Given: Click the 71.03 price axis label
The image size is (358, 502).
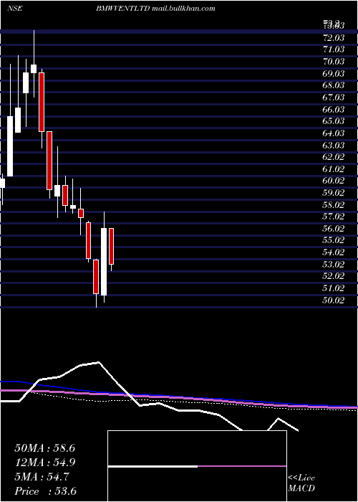Looking at the screenshot, I should [334, 49].
